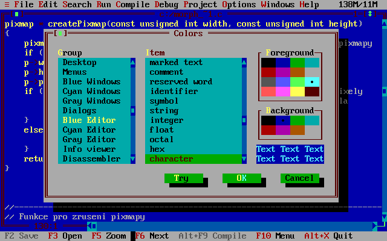Open the Project menu

tap(200, 4)
